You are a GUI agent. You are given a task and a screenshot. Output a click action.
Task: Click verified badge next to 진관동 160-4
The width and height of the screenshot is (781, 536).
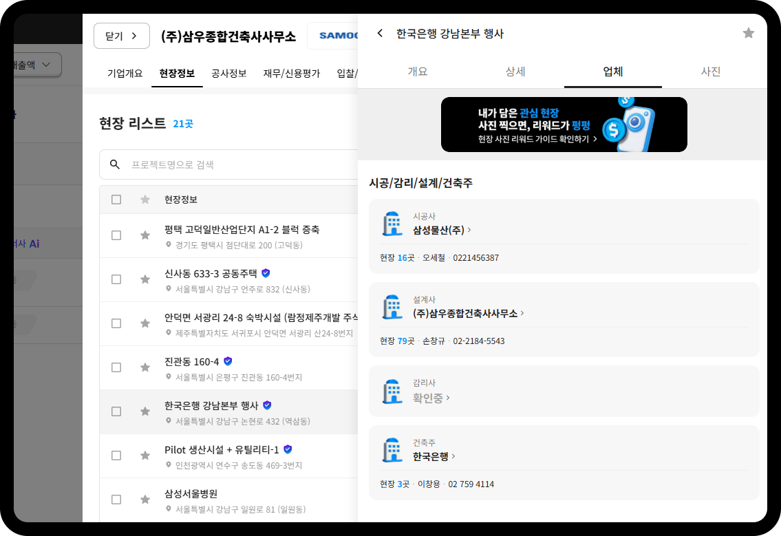tap(228, 361)
